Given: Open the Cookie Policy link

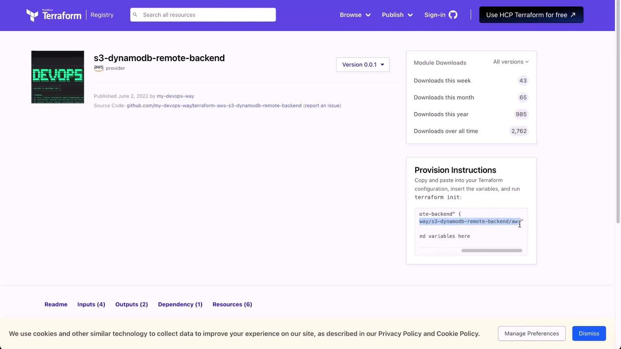Looking at the screenshot, I should pyautogui.click(x=457, y=333).
